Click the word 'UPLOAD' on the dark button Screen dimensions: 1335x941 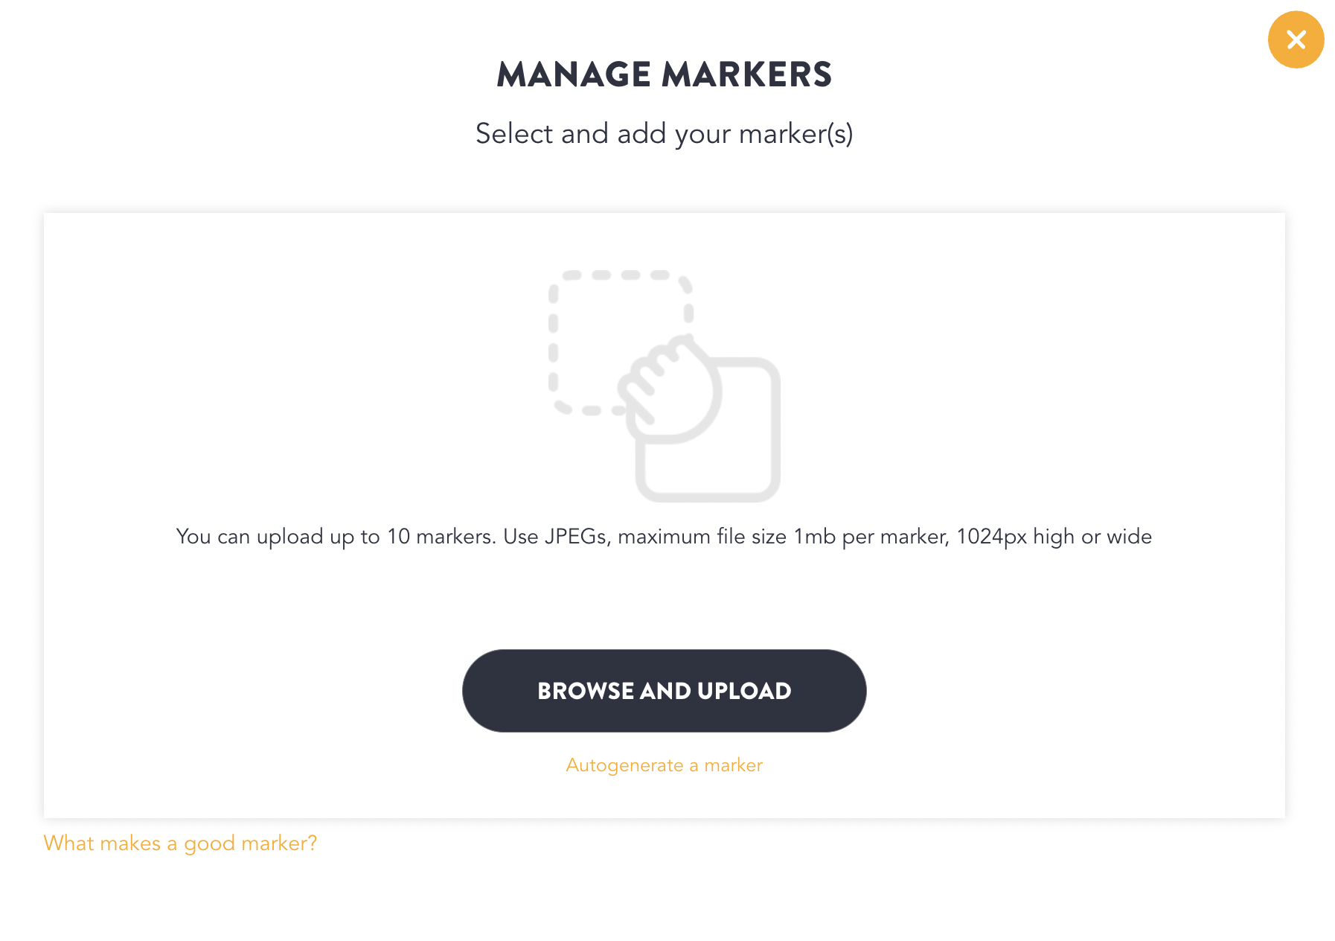[744, 691]
